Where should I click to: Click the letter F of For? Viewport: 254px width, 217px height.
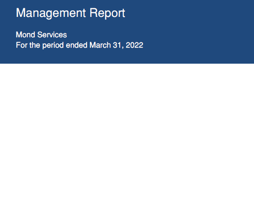click(x=18, y=45)
